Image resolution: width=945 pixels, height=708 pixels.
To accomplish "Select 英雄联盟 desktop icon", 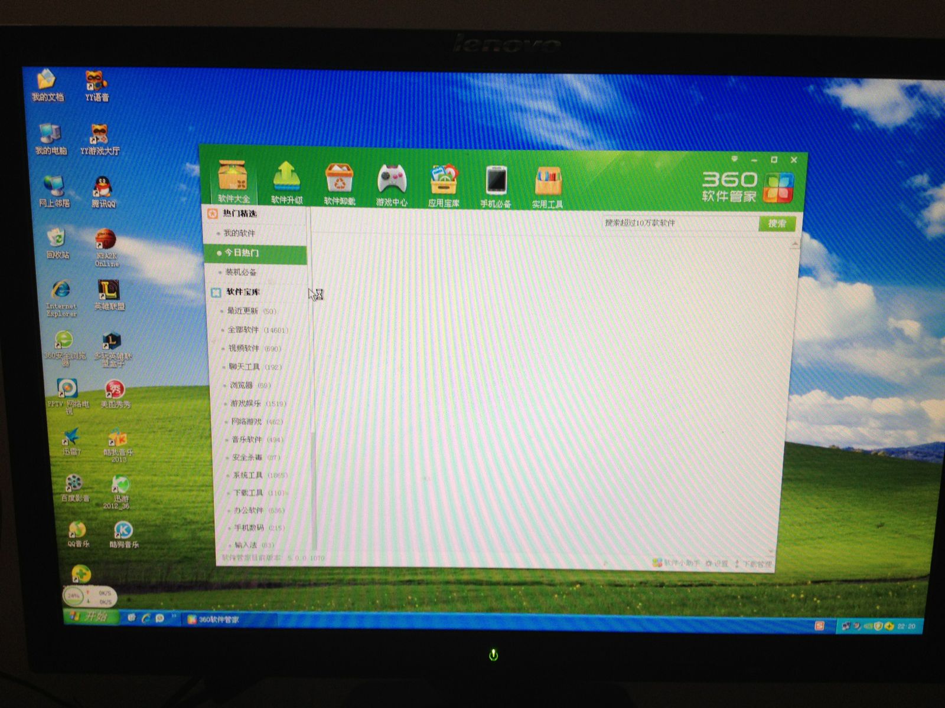I will [x=109, y=295].
